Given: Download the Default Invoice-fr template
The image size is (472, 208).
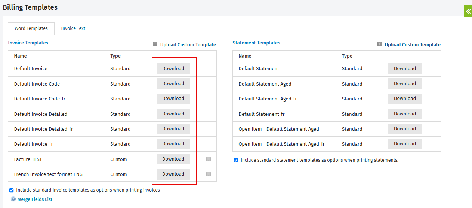Looking at the screenshot, I should pyautogui.click(x=173, y=144).
